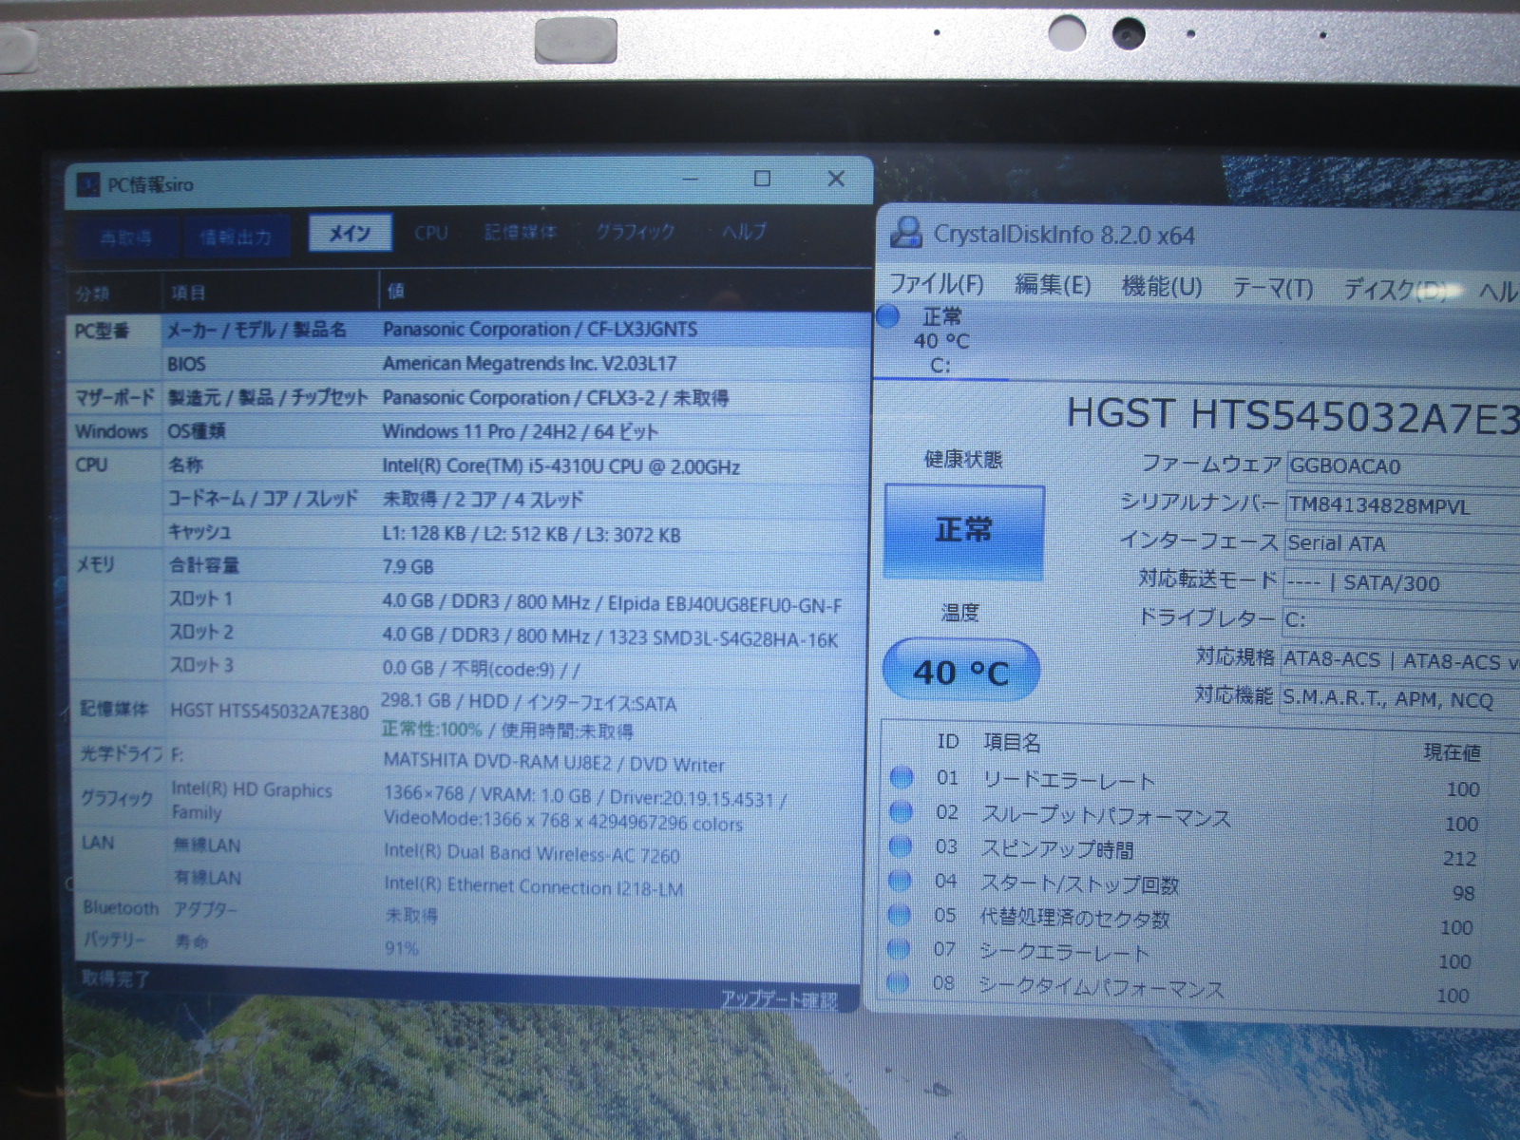This screenshot has width=1520, height=1140.
Task: Select the value 未取得 / 2 コア / 4 スレッド
Action: (x=483, y=500)
